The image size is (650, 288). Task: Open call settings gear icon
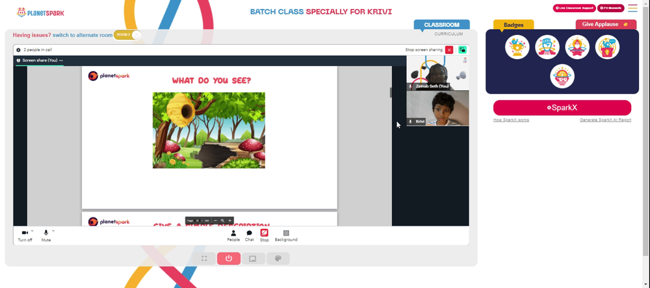(18, 50)
